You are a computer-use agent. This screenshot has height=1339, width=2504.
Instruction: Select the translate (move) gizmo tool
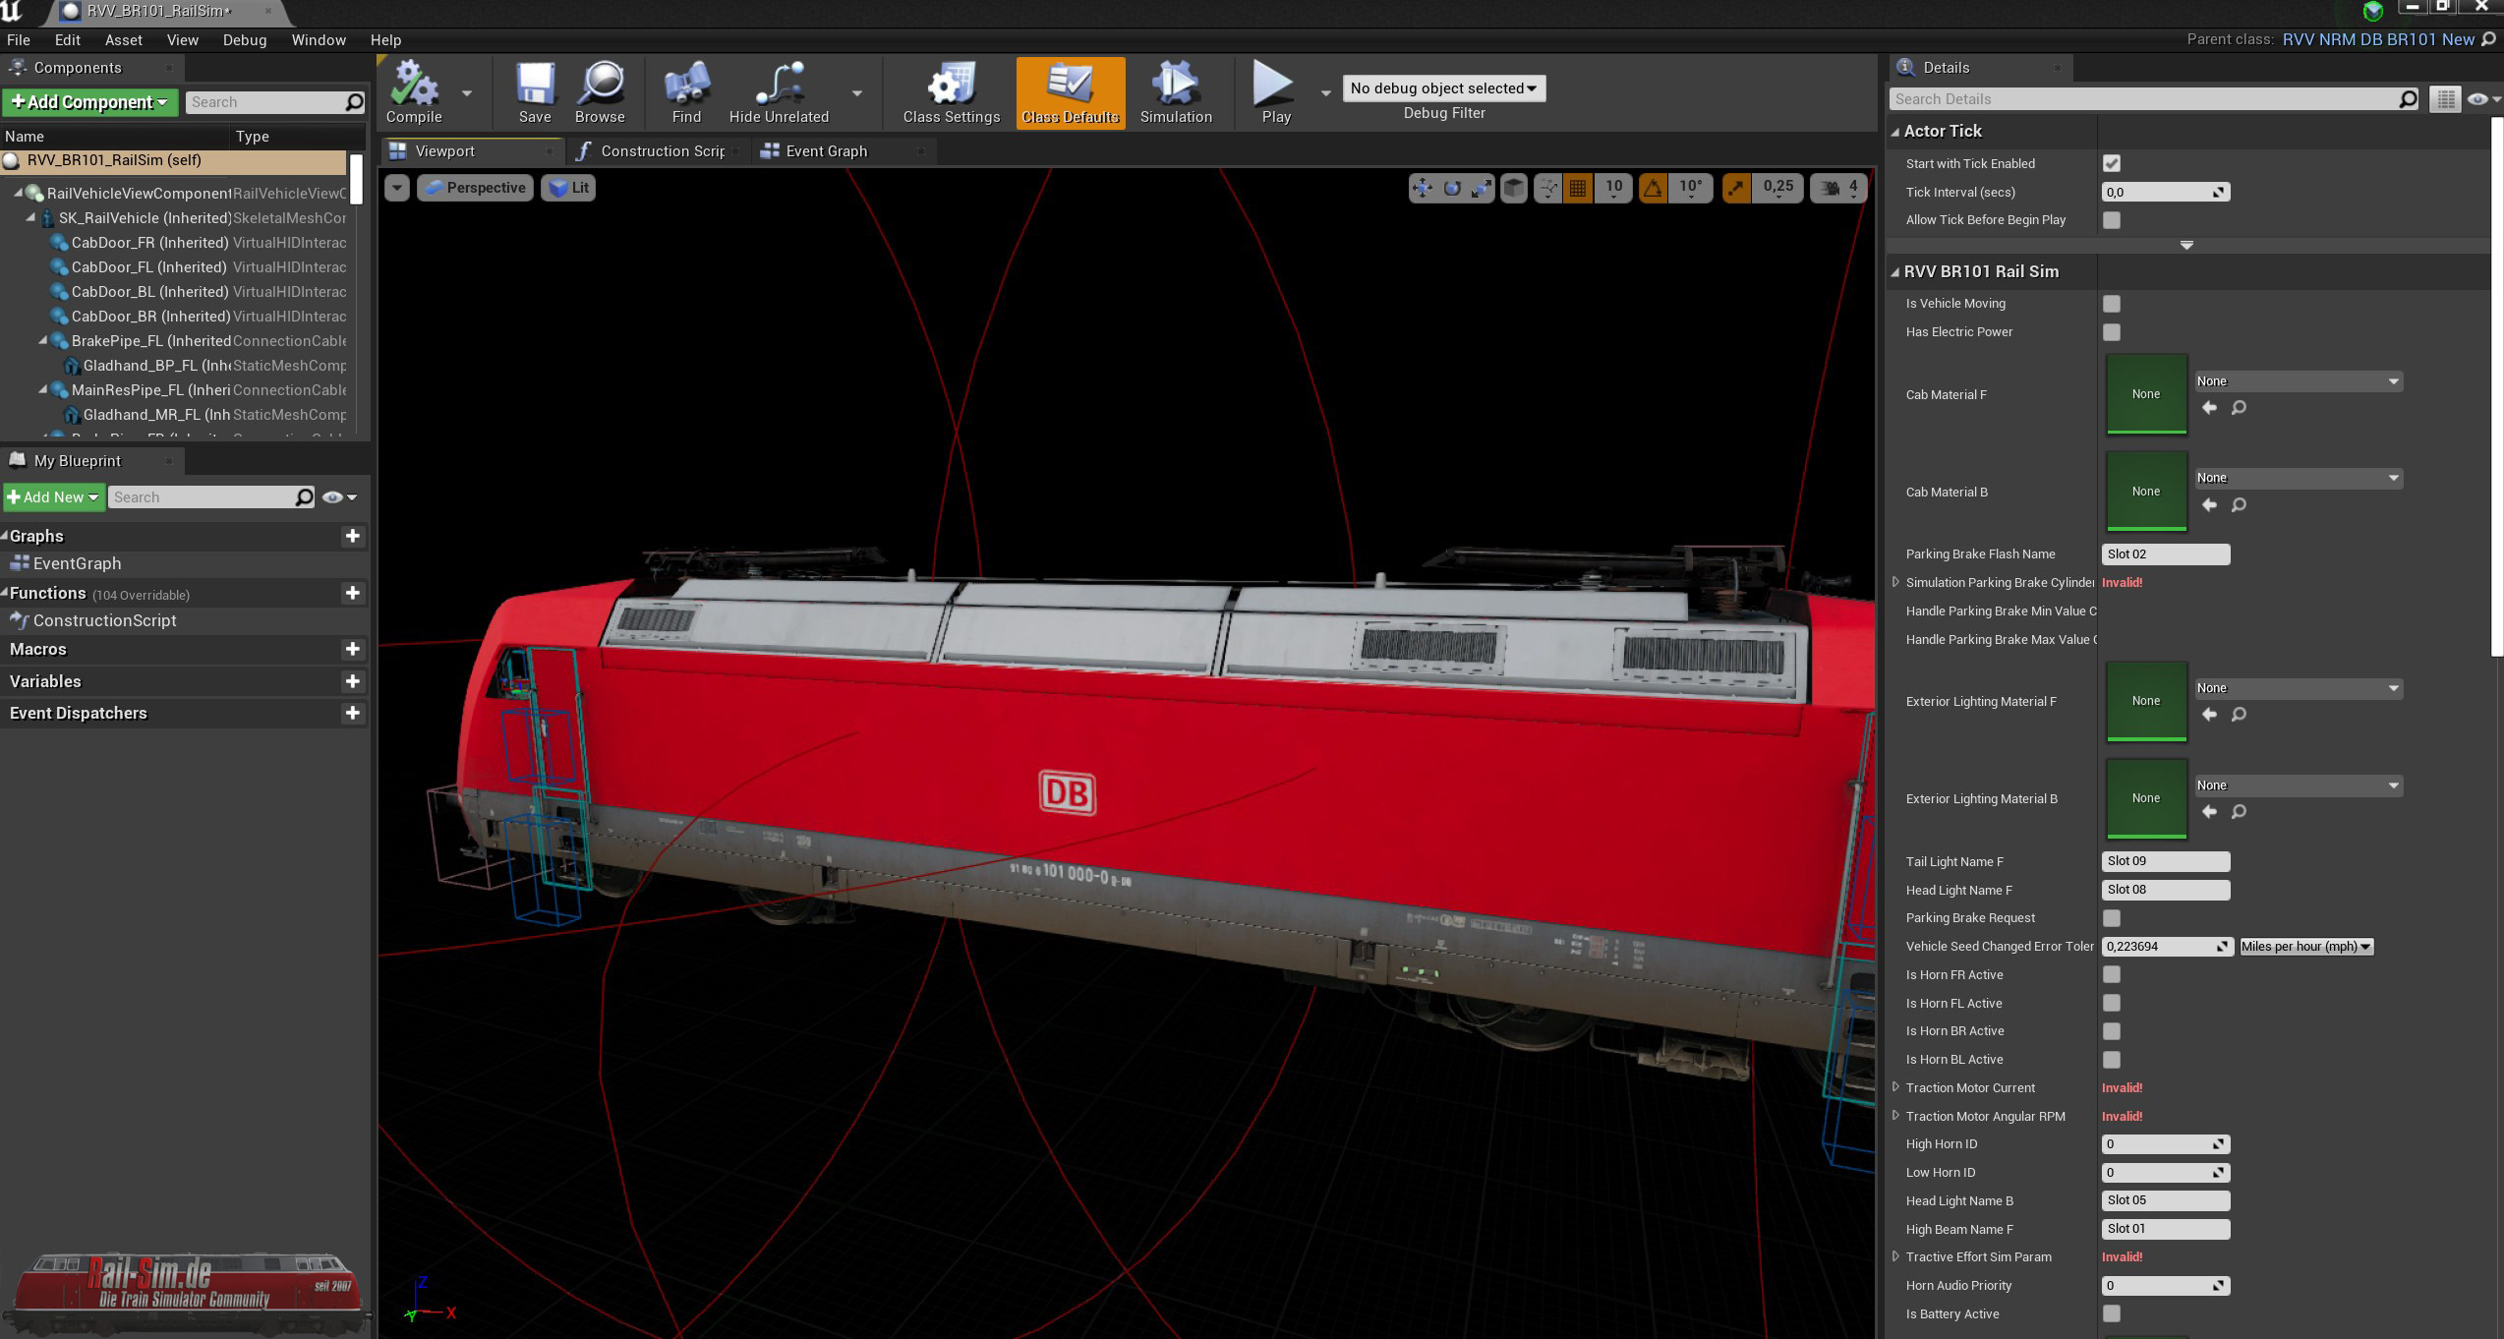1422,188
